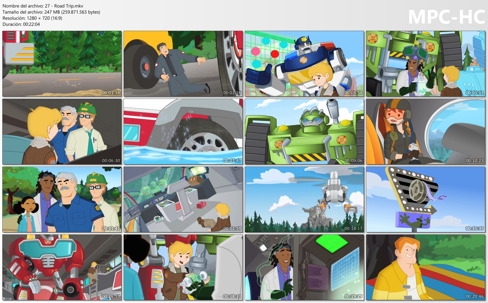Click the duration text '00:22:04'
Screen dimensions: 488x303
click(31, 24)
